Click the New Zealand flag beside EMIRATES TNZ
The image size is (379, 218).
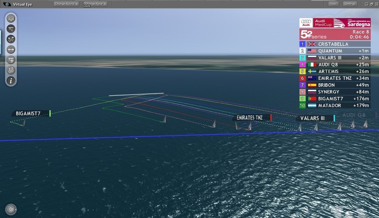click(x=312, y=78)
